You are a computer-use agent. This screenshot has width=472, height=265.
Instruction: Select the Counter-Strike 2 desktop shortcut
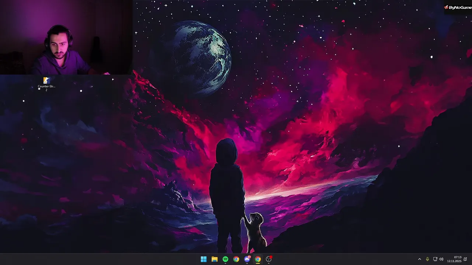point(46,84)
